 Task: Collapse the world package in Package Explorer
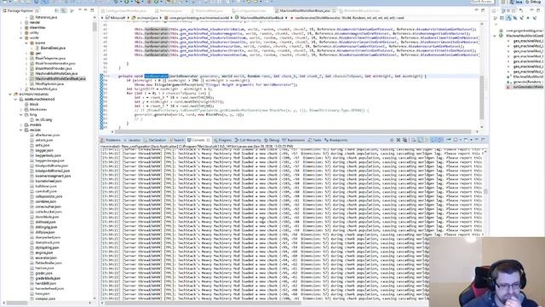click(21, 38)
